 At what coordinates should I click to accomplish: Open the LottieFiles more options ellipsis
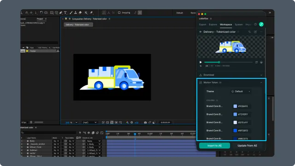coord(261,32)
